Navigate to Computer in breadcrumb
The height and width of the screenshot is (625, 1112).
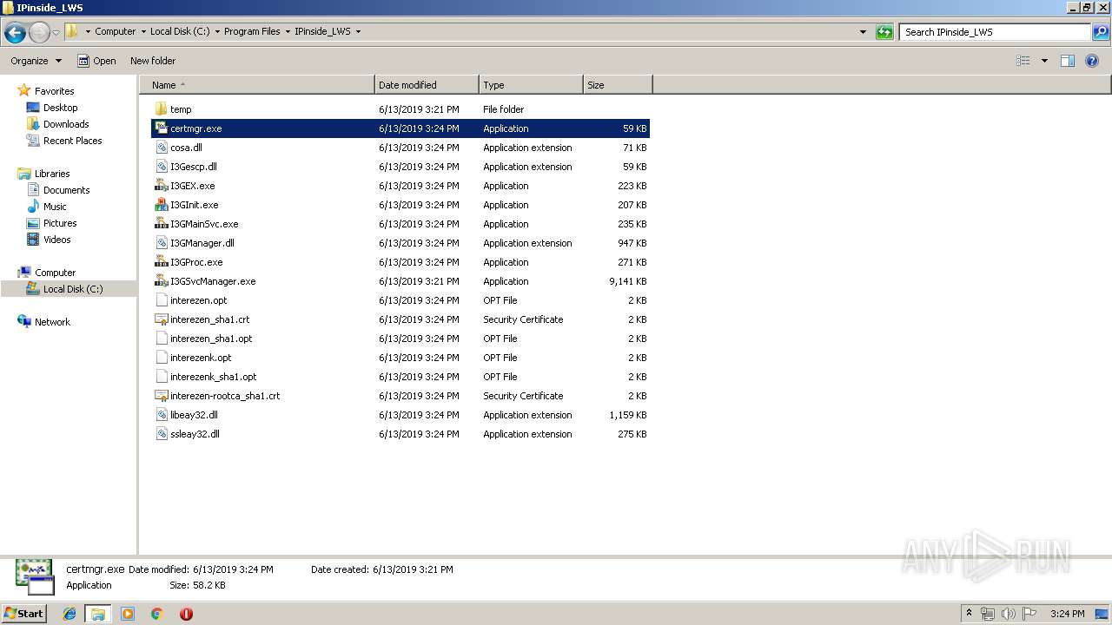tap(116, 31)
